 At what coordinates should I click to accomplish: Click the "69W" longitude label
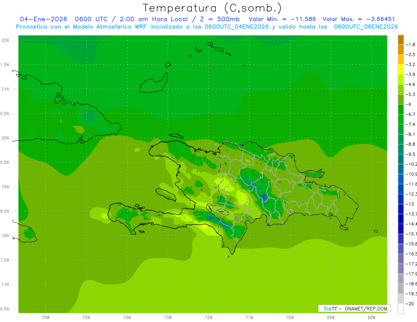tap(330, 317)
